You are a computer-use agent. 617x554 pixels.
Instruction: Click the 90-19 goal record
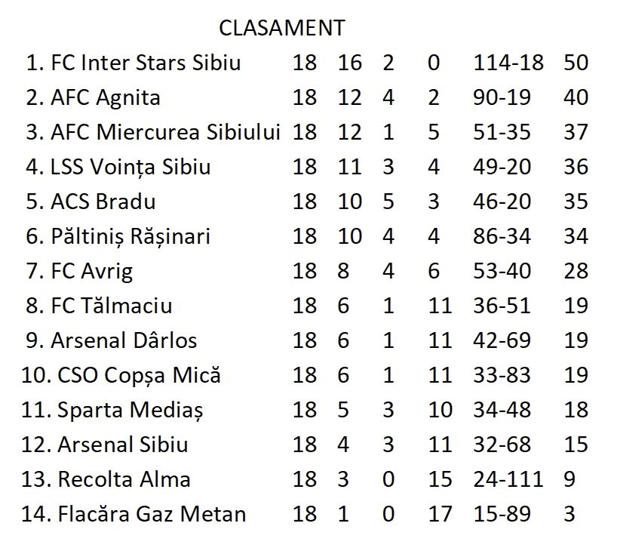tap(502, 97)
